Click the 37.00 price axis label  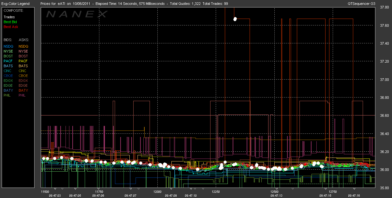385,80
